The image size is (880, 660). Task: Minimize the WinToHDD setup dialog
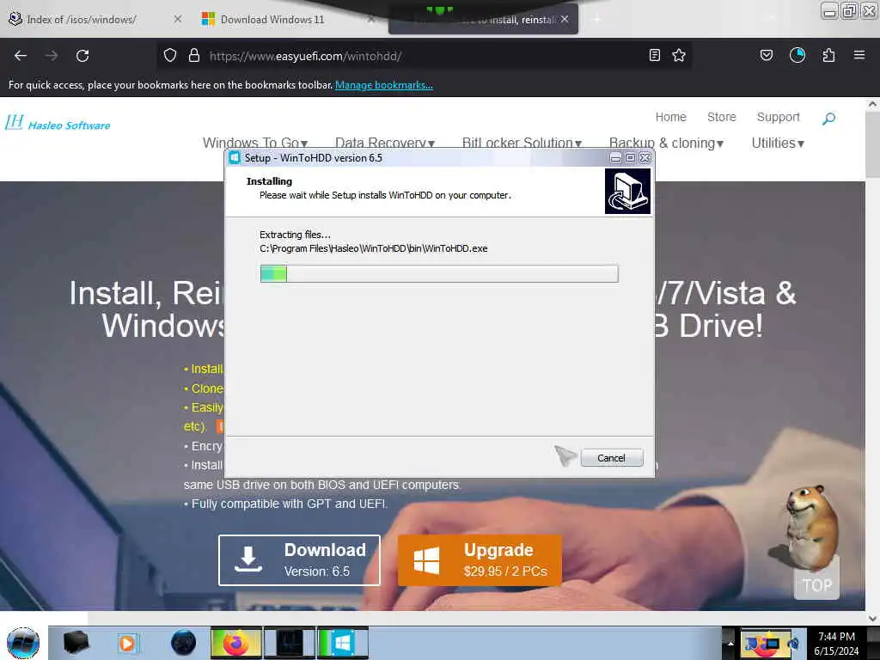[615, 158]
